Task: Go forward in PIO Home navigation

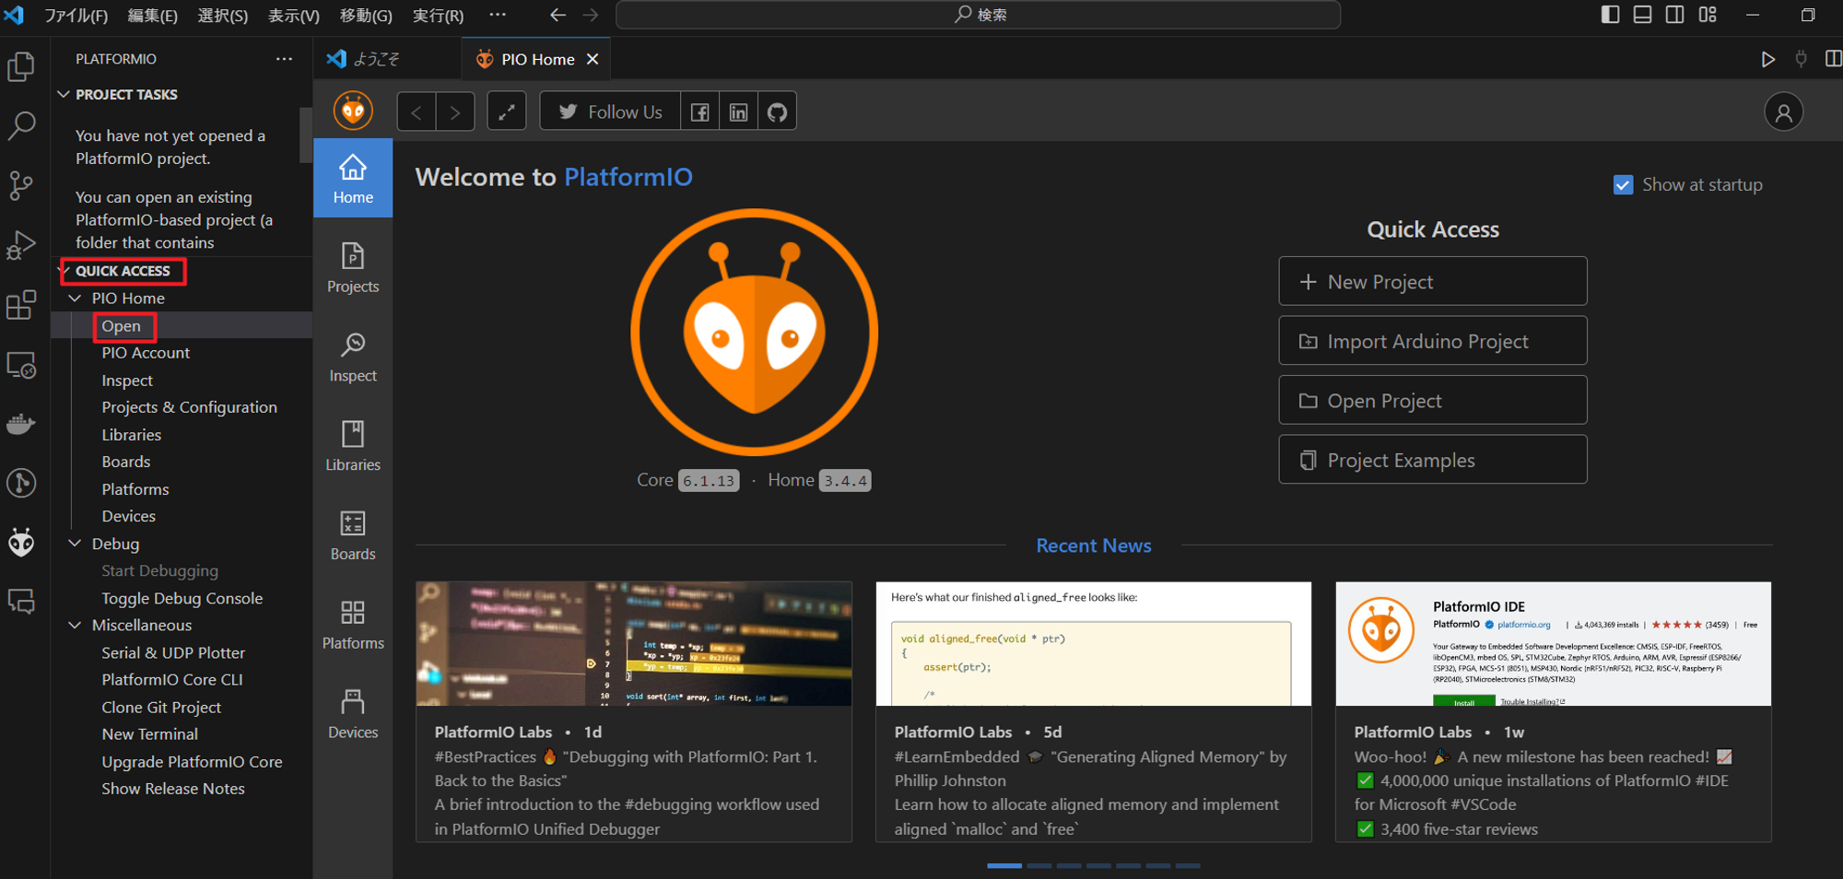Action: pyautogui.click(x=455, y=112)
